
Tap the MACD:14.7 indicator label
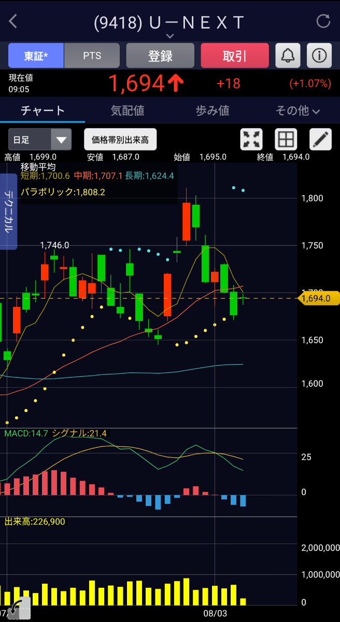pos(26,433)
